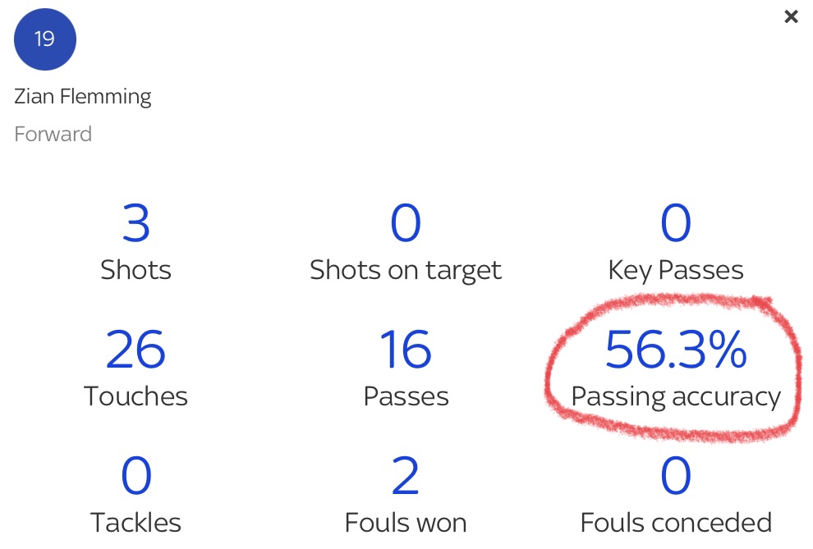
Task: Click the Shots value of 3
Action: pos(136,223)
